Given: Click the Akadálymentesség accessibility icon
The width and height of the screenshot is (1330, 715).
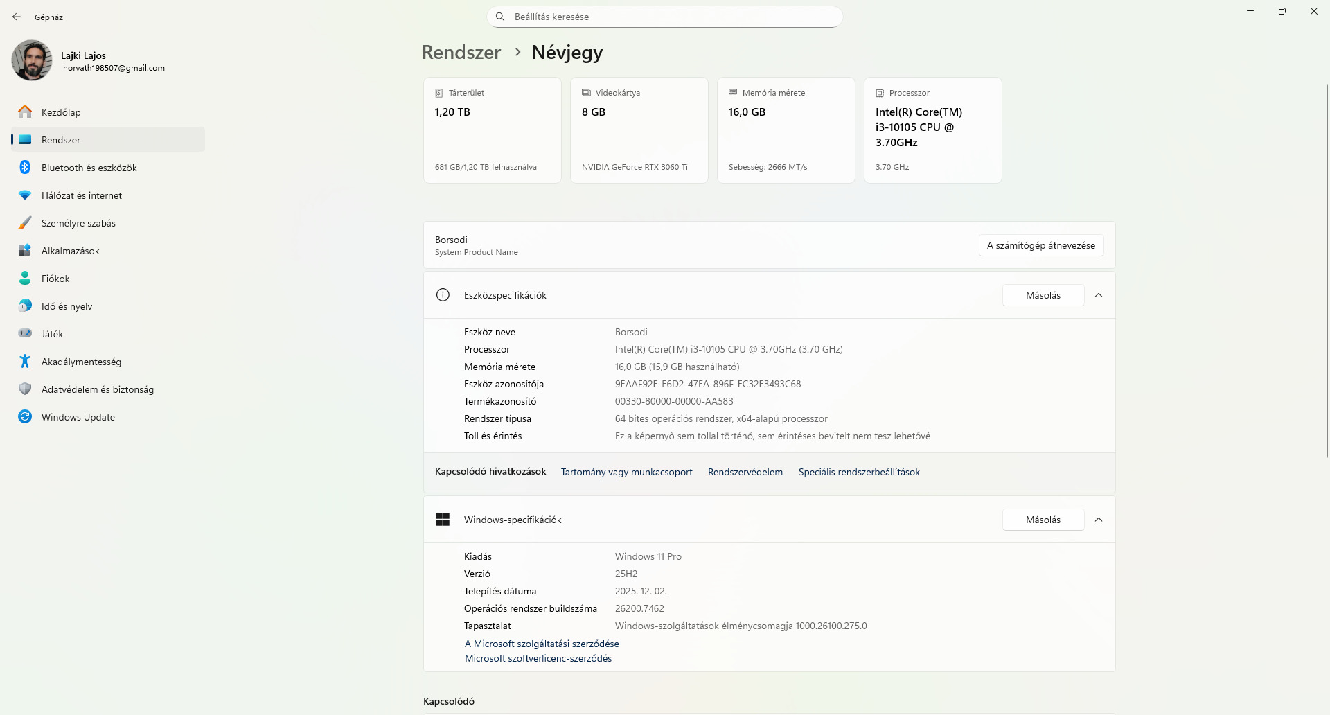Looking at the screenshot, I should [x=25, y=362].
